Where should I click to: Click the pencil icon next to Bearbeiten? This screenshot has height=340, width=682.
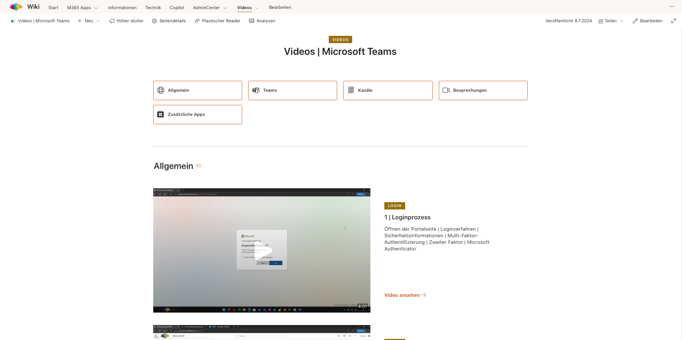point(635,21)
